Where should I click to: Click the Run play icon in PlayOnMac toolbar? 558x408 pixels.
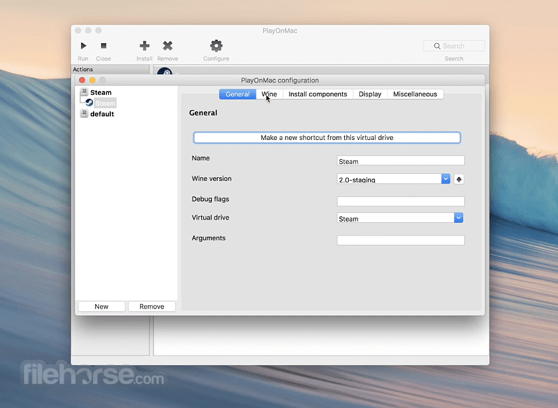(x=83, y=46)
